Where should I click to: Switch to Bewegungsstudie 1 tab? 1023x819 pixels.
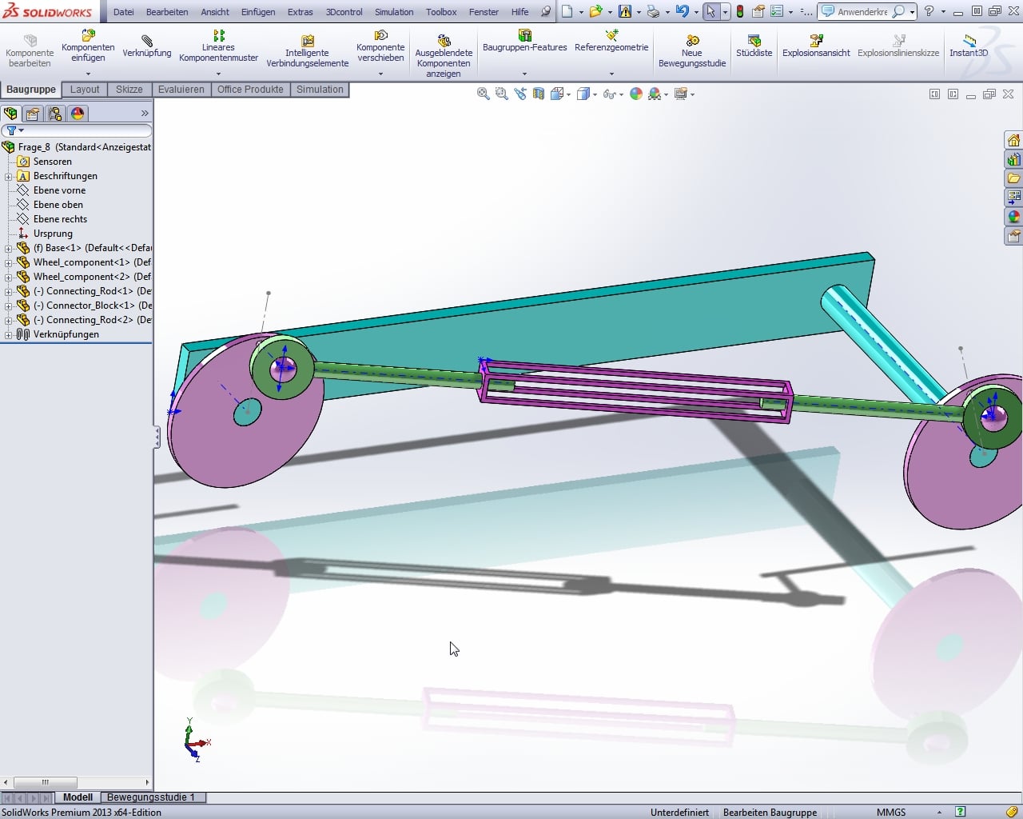pyautogui.click(x=150, y=797)
